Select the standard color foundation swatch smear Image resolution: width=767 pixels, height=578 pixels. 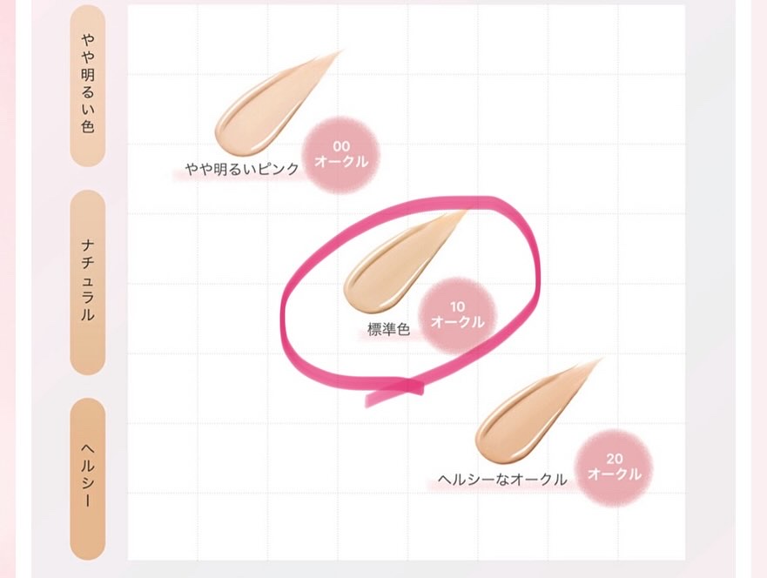pyautogui.click(x=402, y=262)
